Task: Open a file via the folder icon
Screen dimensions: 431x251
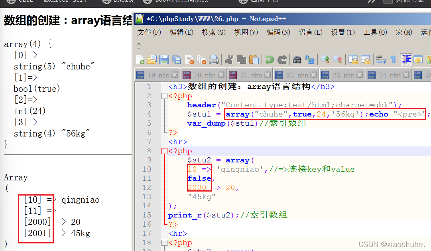Action: pos(152,59)
